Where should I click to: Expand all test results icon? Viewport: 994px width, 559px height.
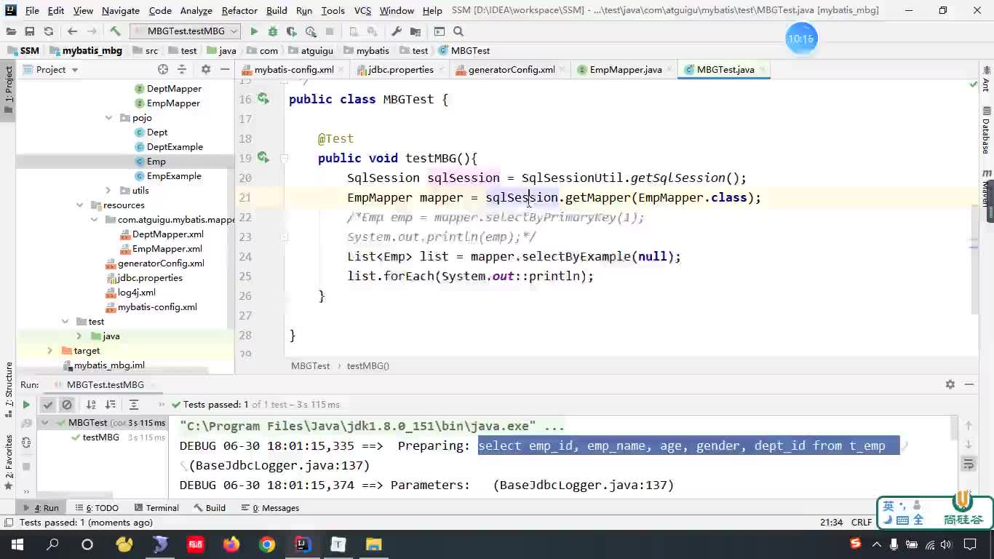pos(134,405)
